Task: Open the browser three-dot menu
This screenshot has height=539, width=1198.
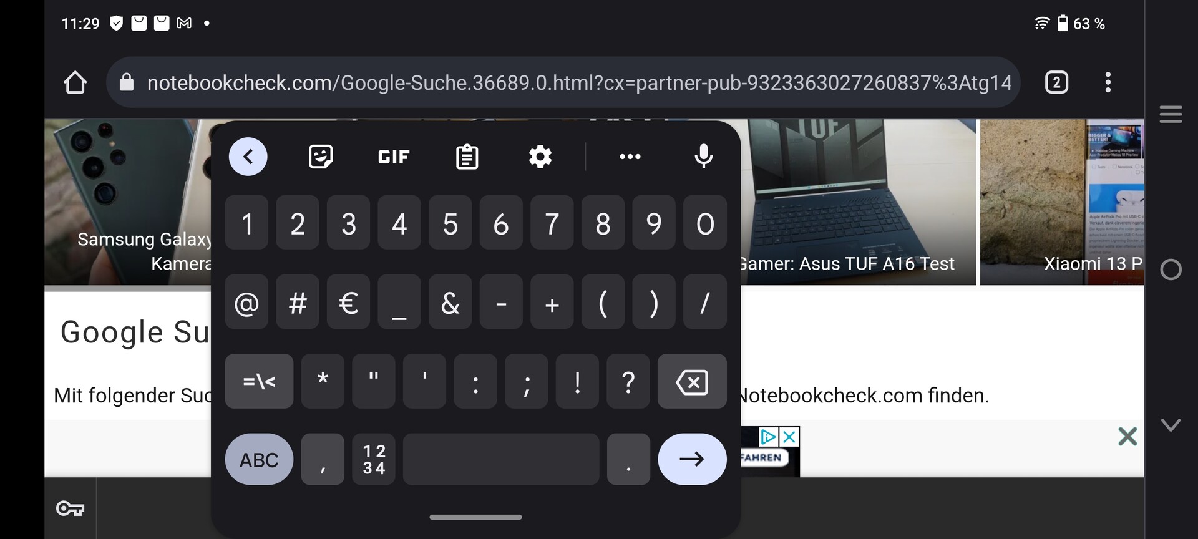Action: [x=1108, y=82]
